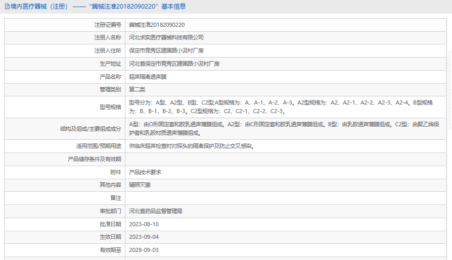Click the document icon beside 境内医疗器械 title
Image resolution: width=452 pixels, height=260 pixels.
(x=7, y=7)
